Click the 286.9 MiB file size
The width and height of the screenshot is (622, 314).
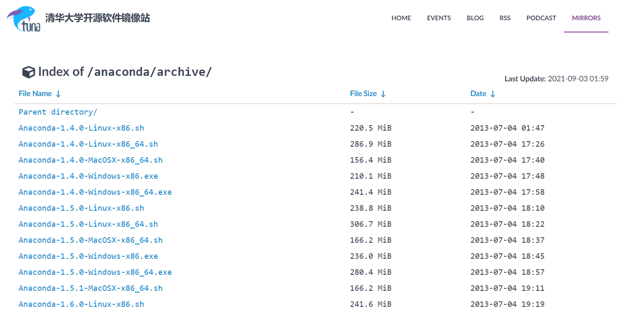371,144
